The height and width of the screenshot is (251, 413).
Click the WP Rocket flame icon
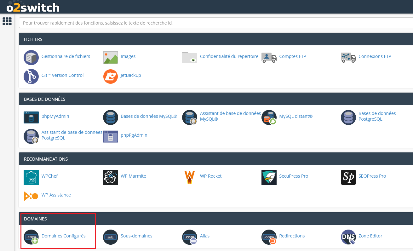(190, 177)
